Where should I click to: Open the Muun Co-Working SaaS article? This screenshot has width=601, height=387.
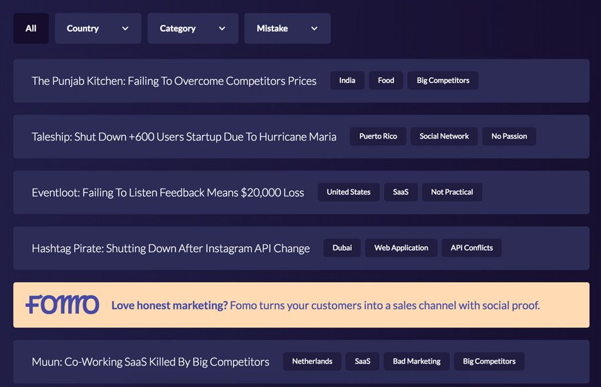[x=151, y=362]
